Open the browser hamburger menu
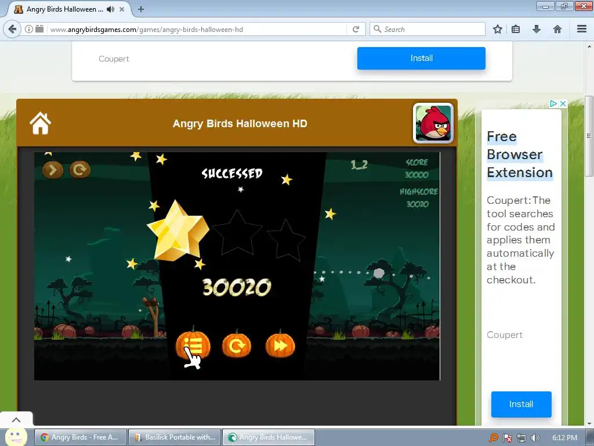 (x=582, y=29)
